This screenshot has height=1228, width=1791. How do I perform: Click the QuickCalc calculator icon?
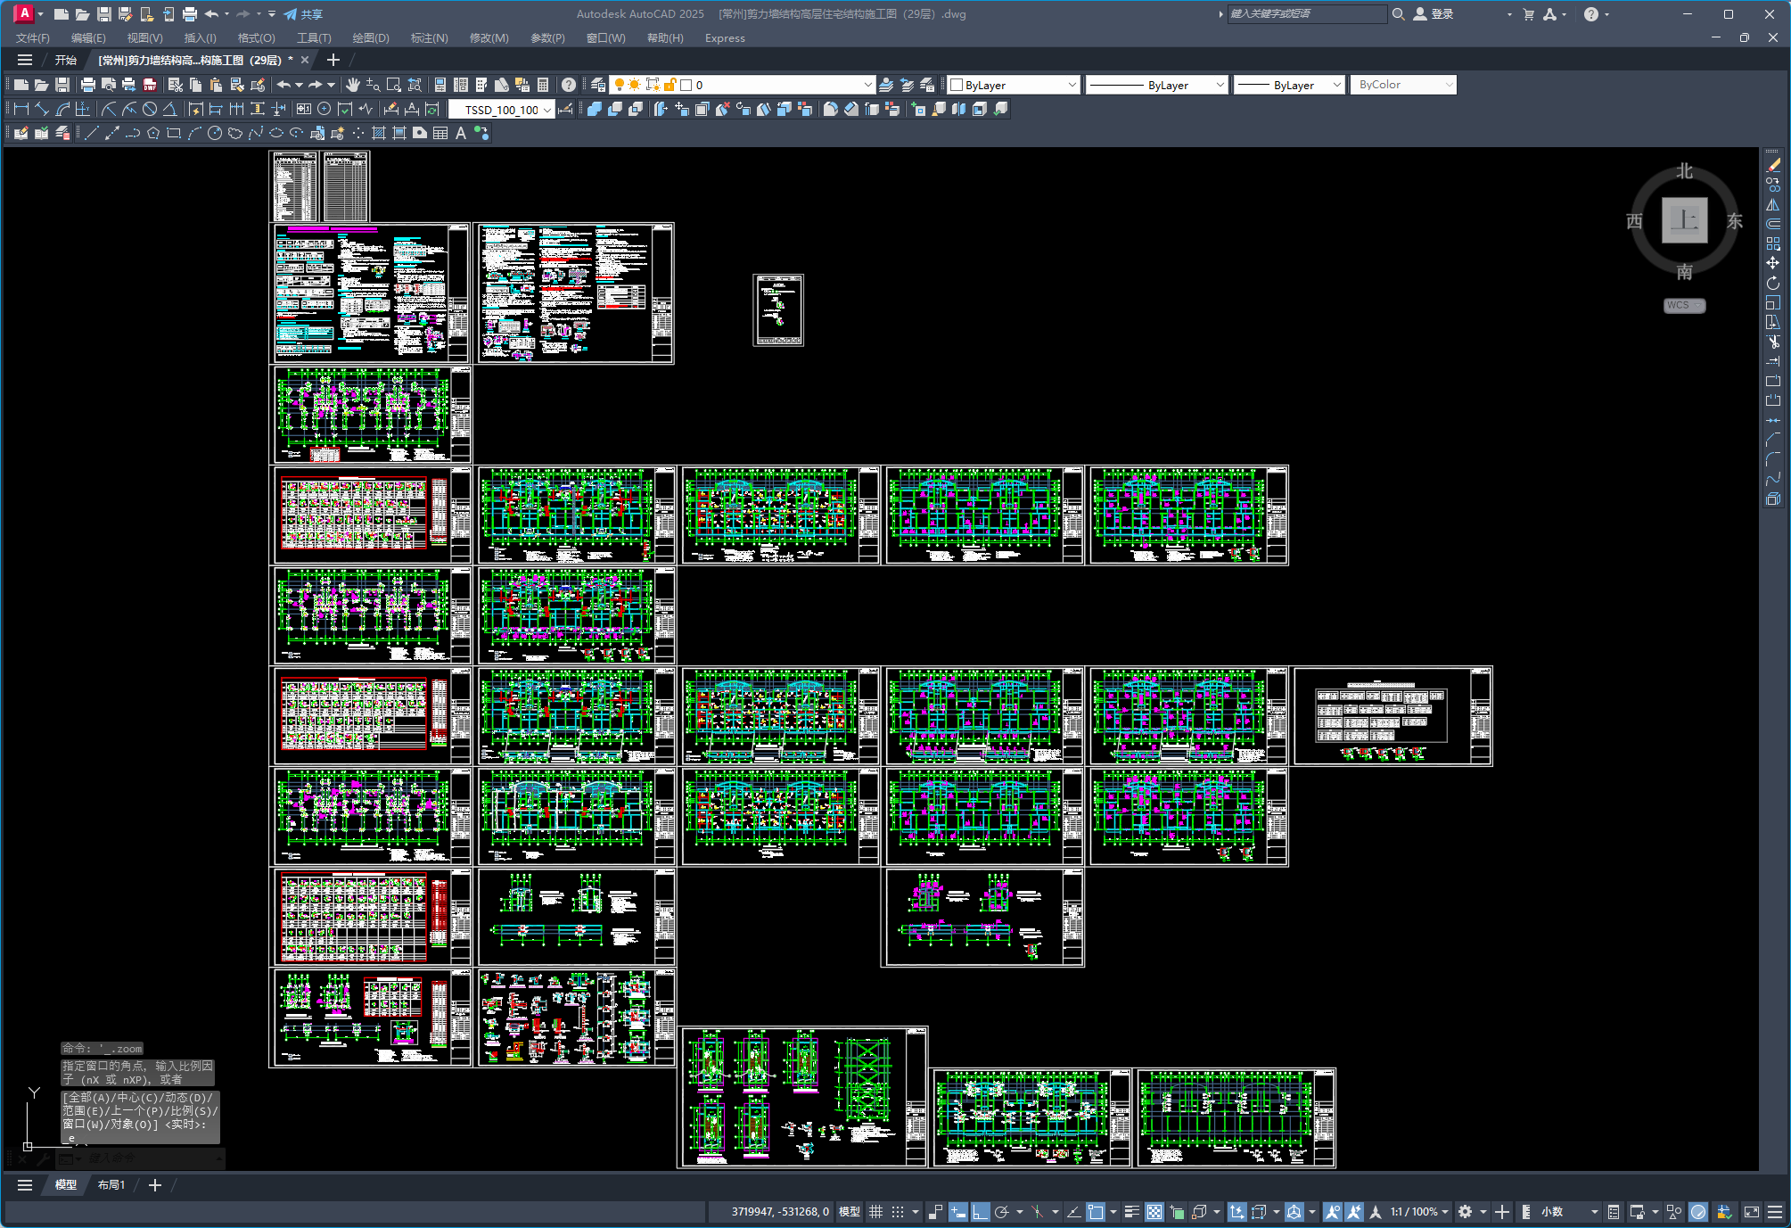pos(543,85)
